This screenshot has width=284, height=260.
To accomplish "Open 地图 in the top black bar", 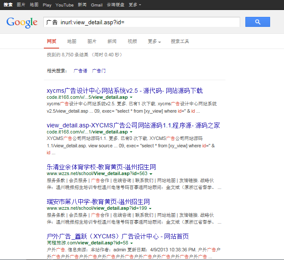I will [34, 5].
